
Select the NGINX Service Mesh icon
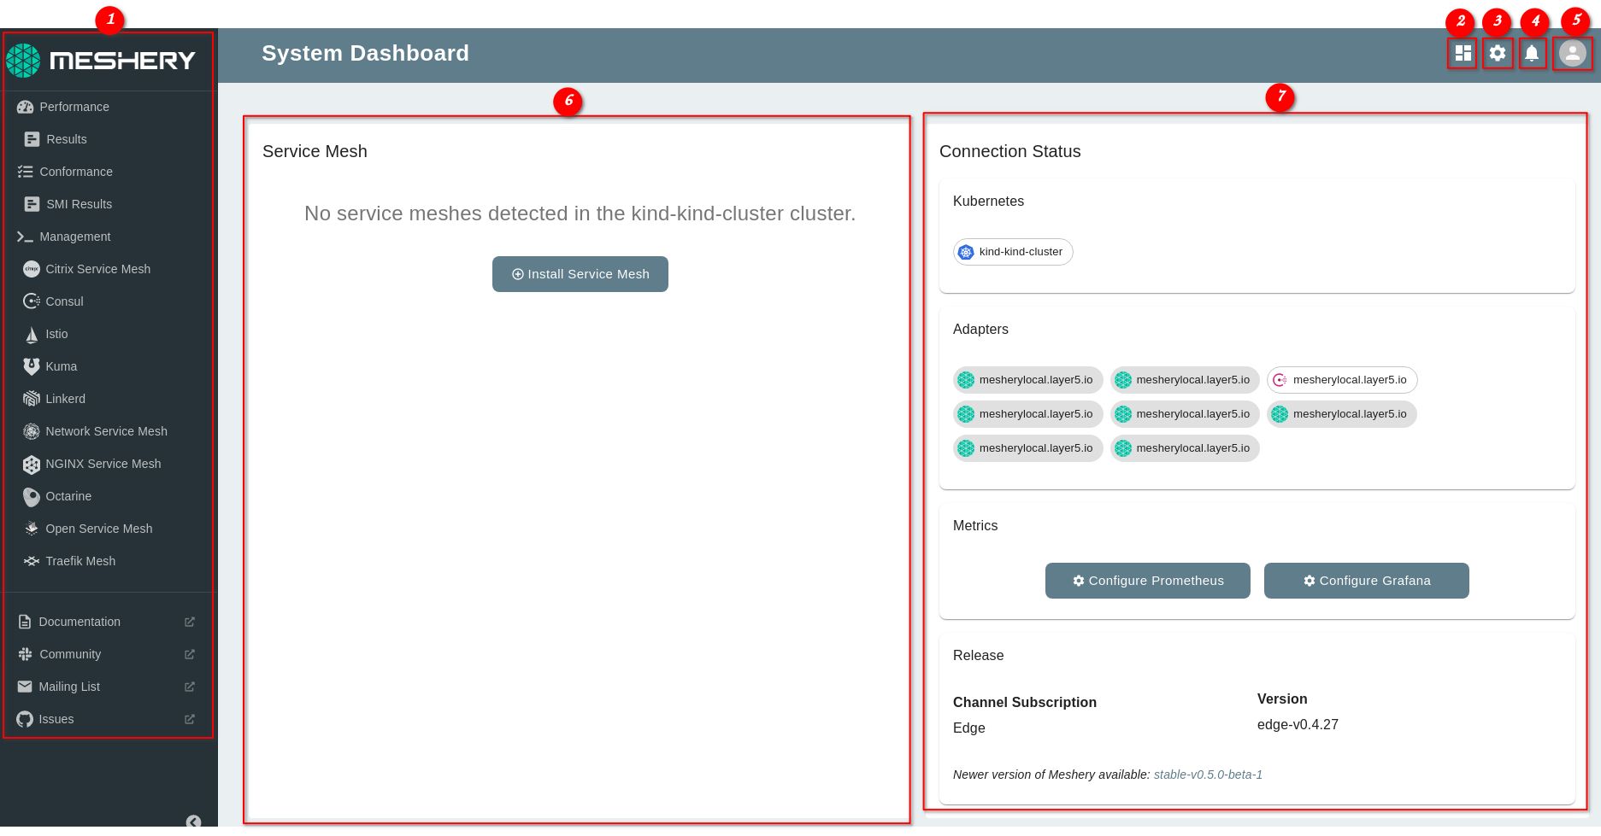(32, 464)
